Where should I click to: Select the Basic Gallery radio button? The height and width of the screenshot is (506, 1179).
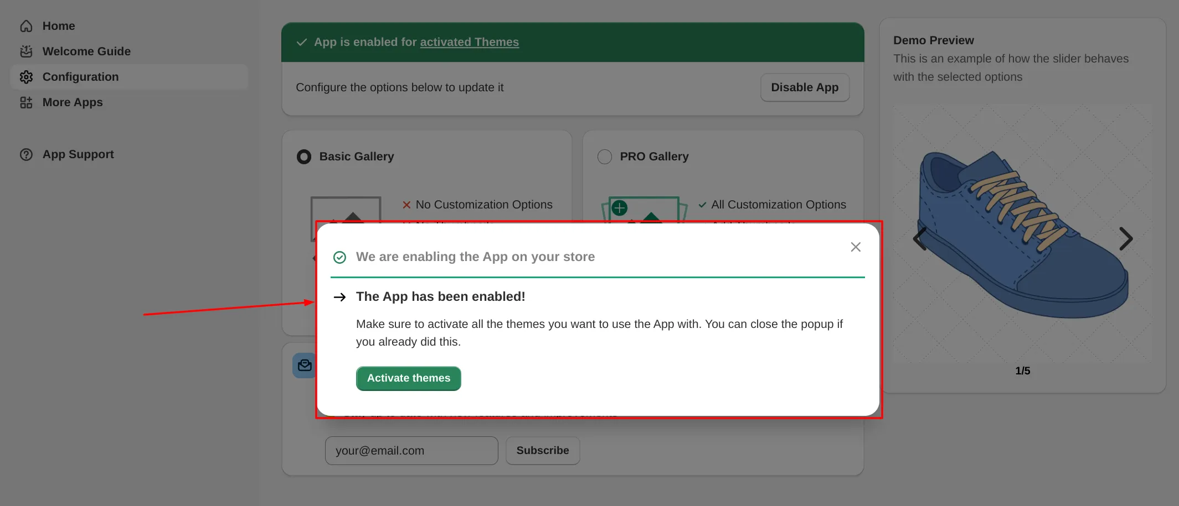click(x=304, y=157)
